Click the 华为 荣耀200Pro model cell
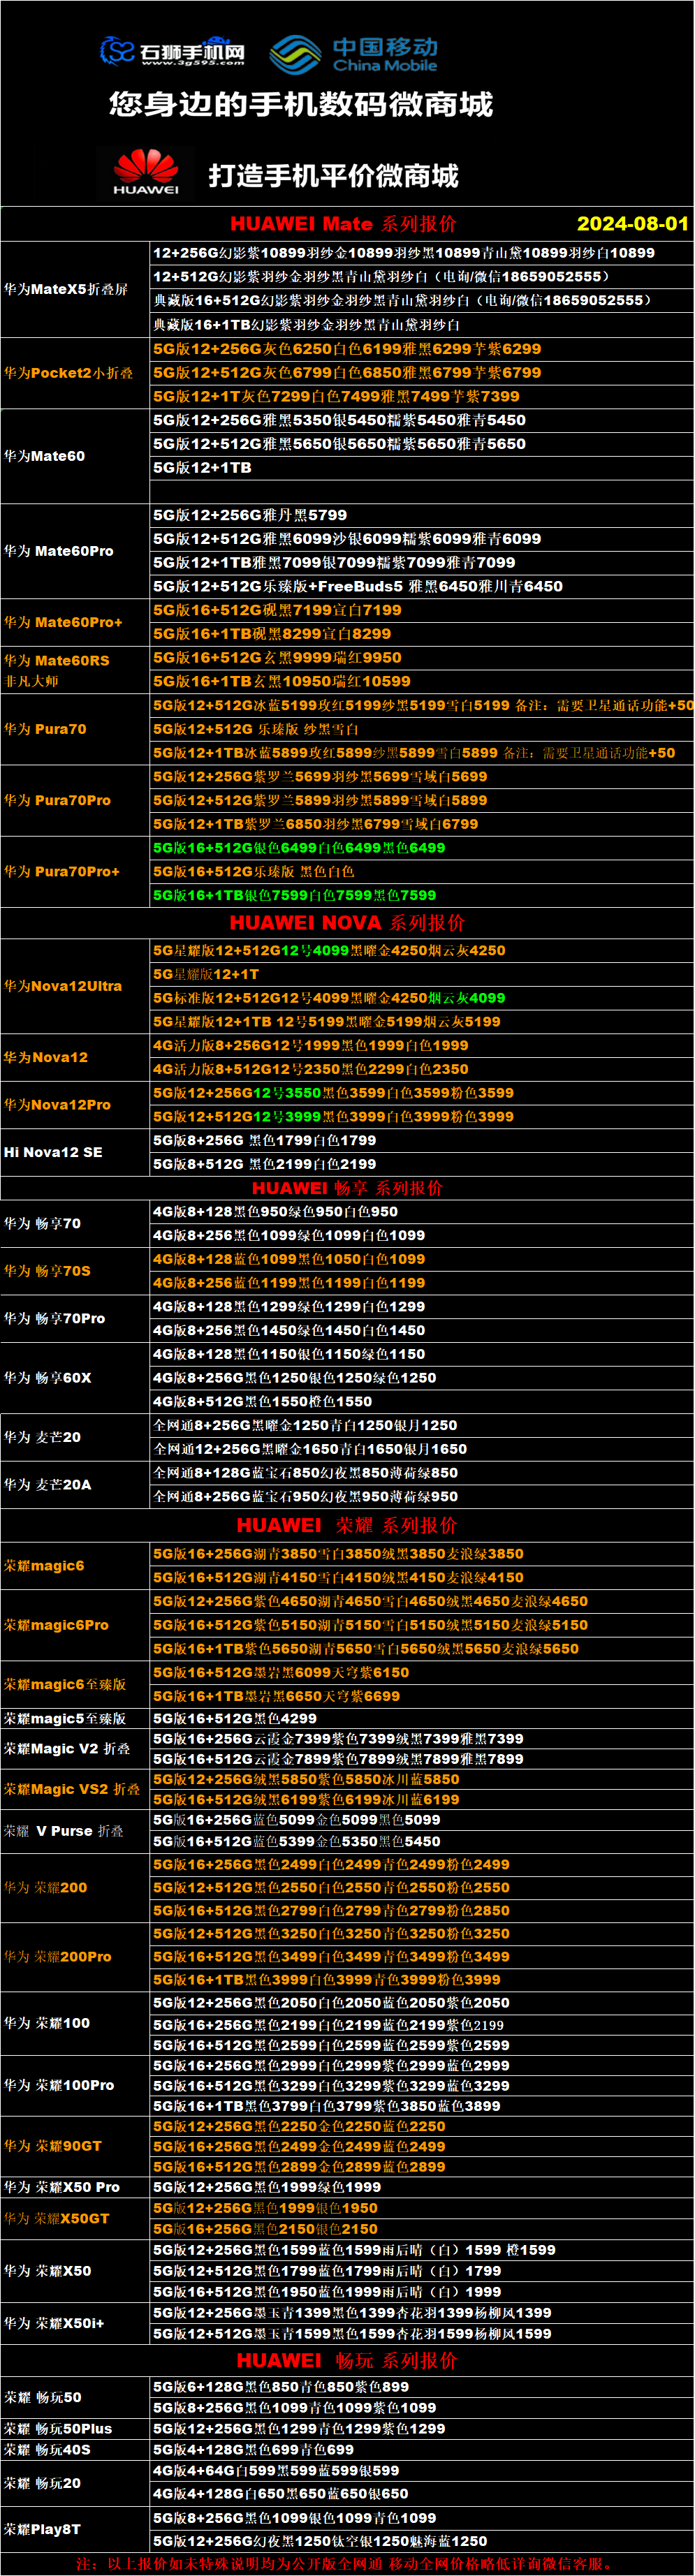The height and width of the screenshot is (2576, 695). (75, 1956)
